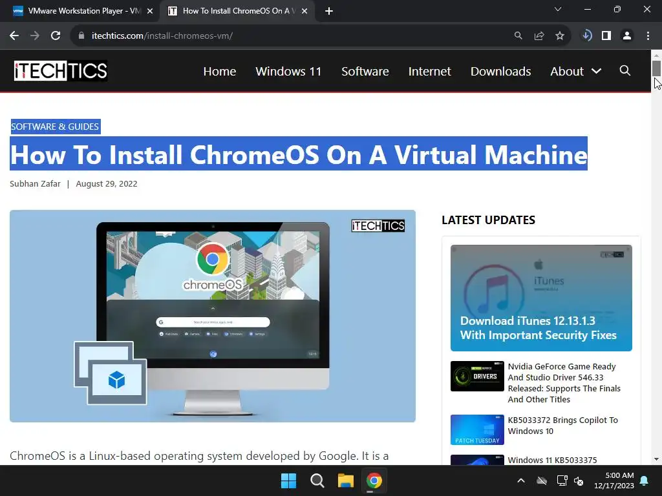Expand the About dropdown menu
This screenshot has width=662, height=496.
pyautogui.click(x=575, y=71)
